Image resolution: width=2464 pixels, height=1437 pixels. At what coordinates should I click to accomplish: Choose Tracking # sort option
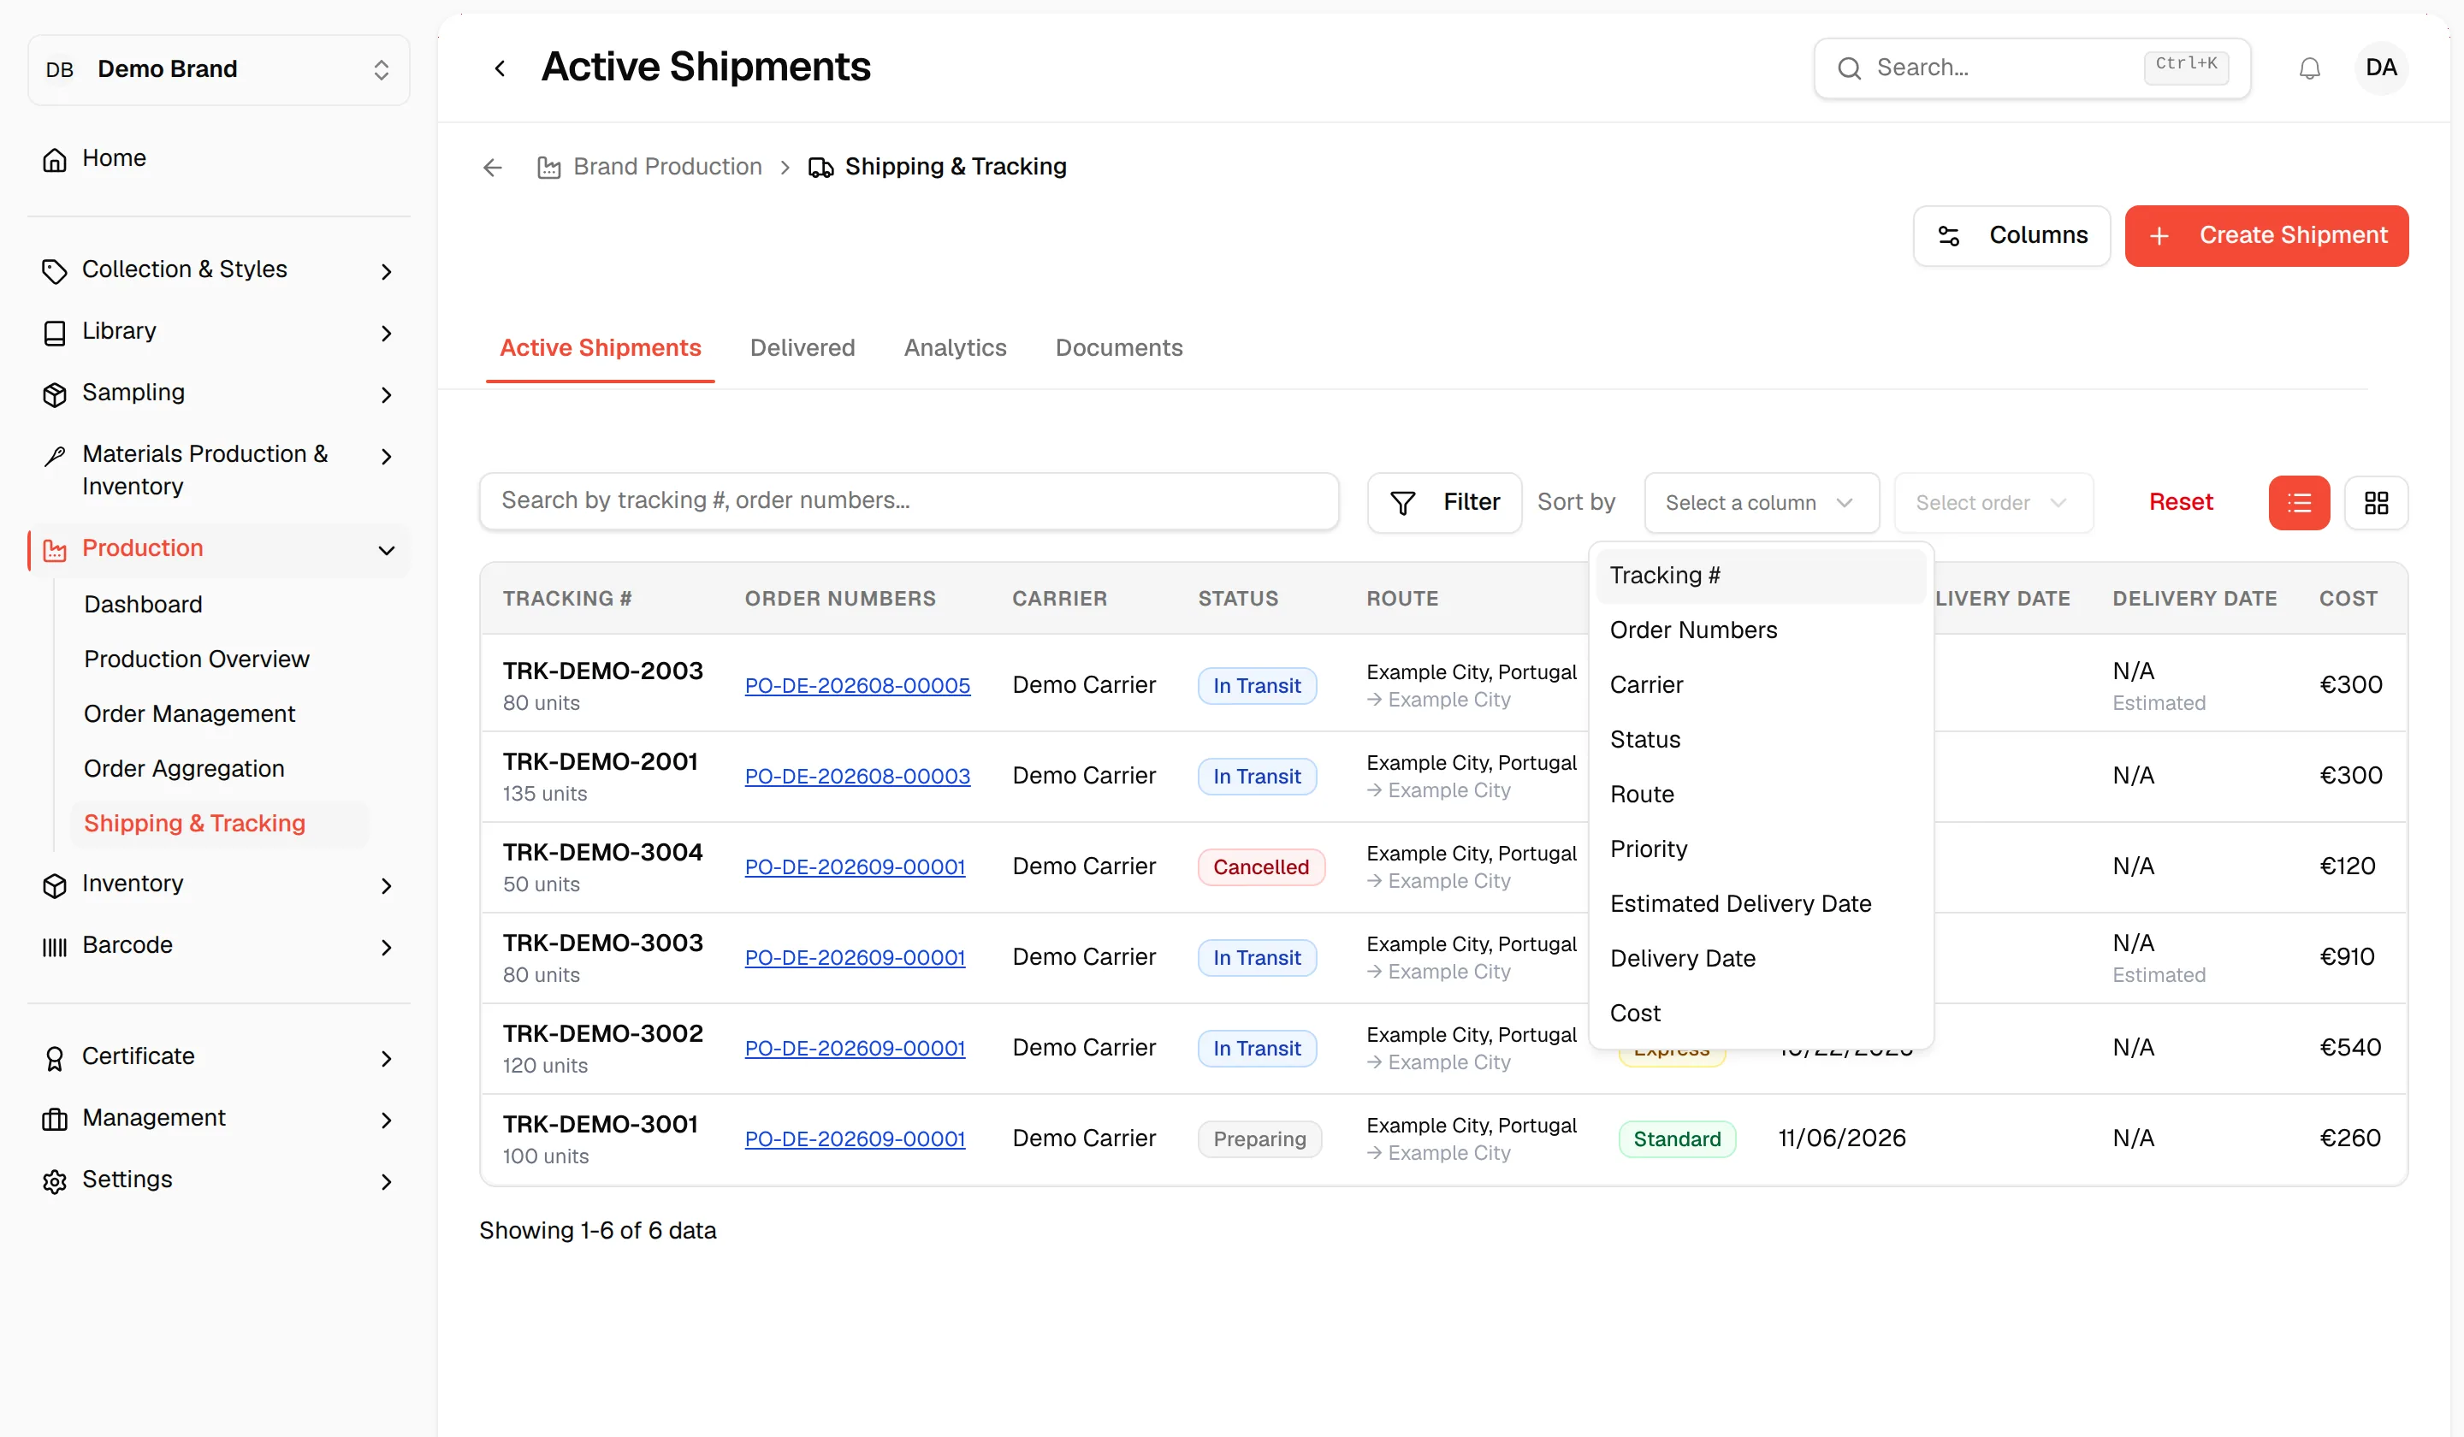[x=1760, y=575]
